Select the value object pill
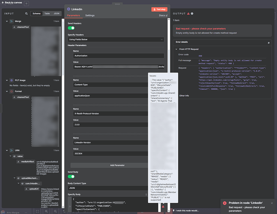The width and height of the screenshot is (277, 214). (18, 156)
